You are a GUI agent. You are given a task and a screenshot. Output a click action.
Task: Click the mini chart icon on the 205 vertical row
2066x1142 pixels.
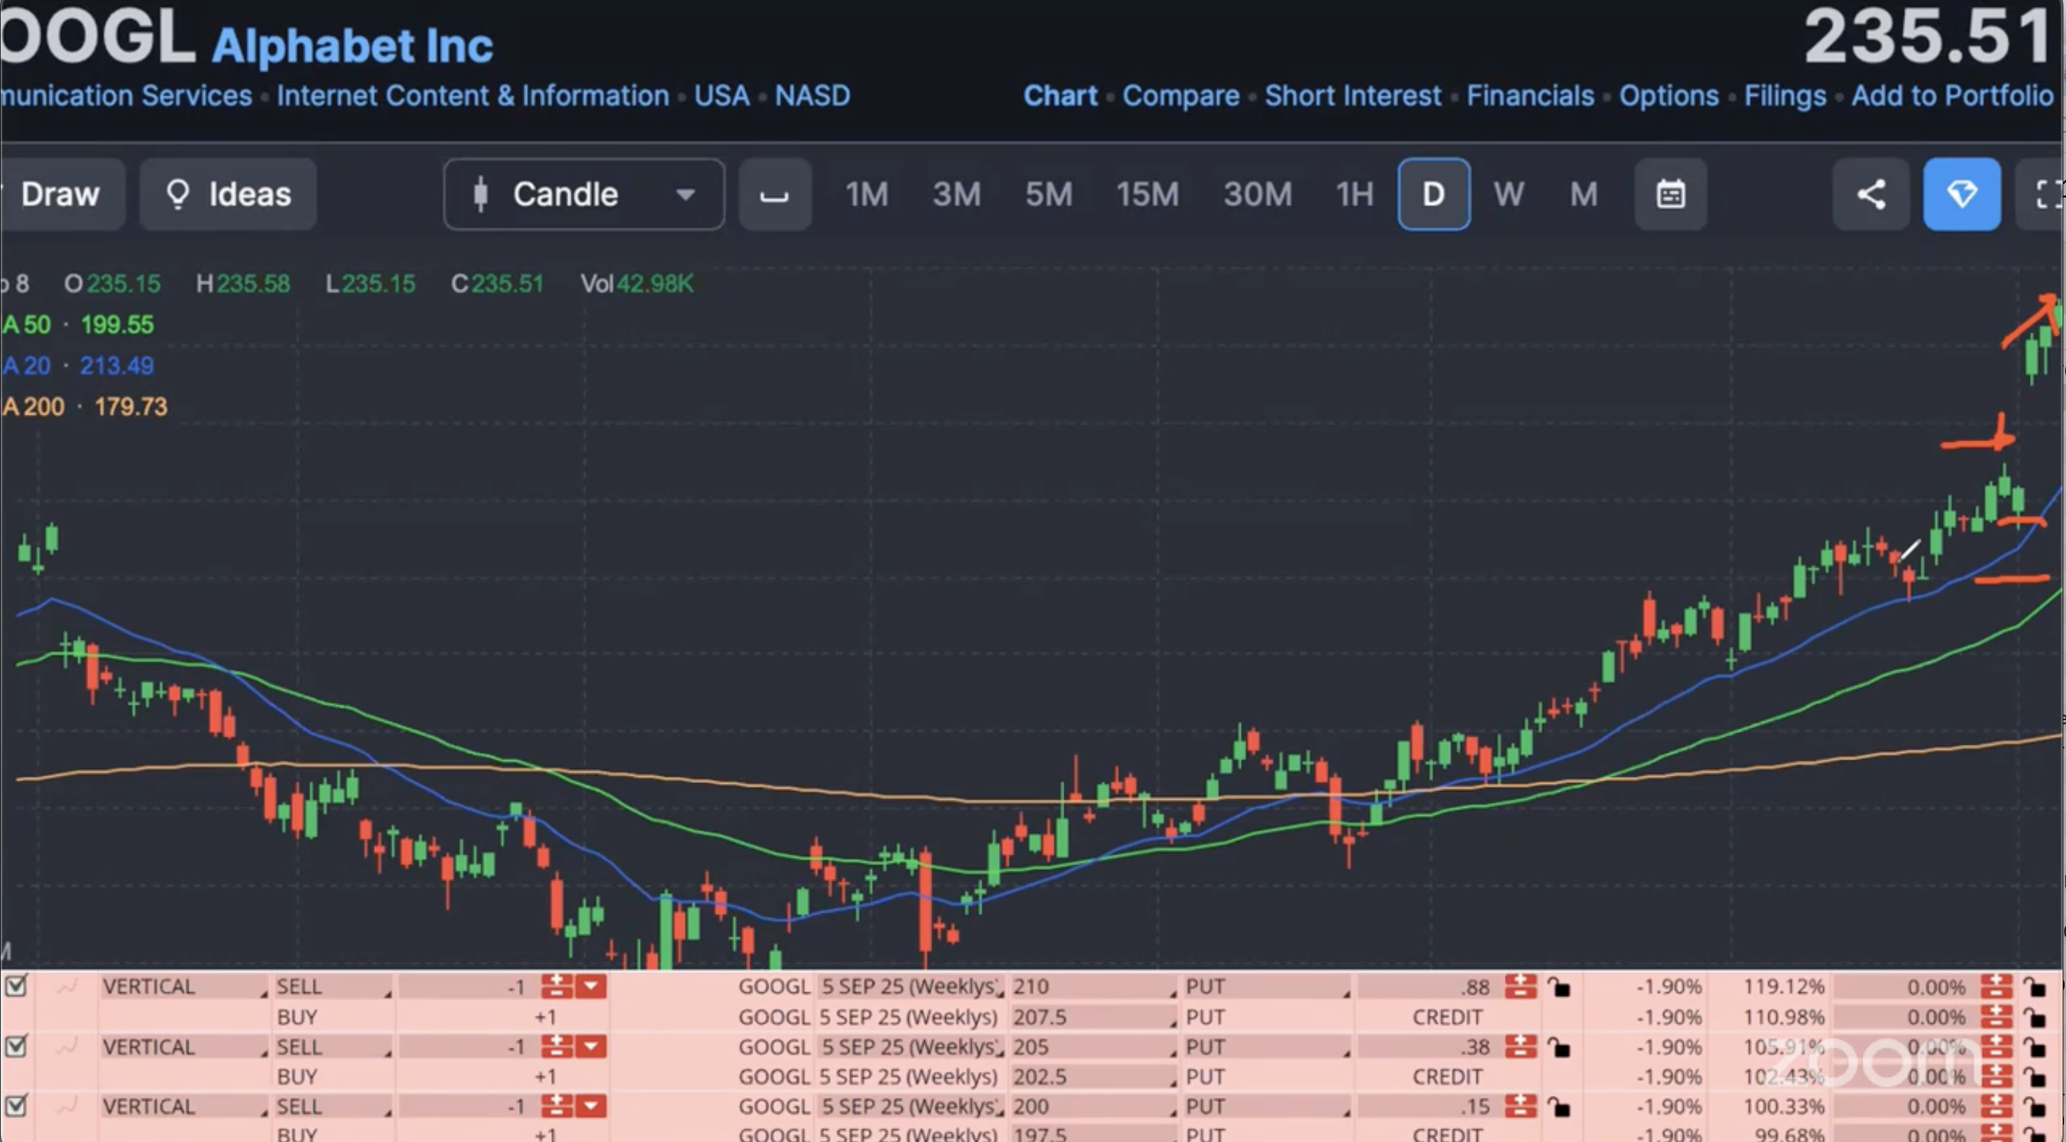coord(67,1046)
